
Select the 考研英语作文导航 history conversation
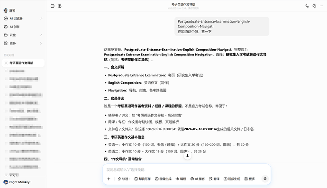click(23, 63)
